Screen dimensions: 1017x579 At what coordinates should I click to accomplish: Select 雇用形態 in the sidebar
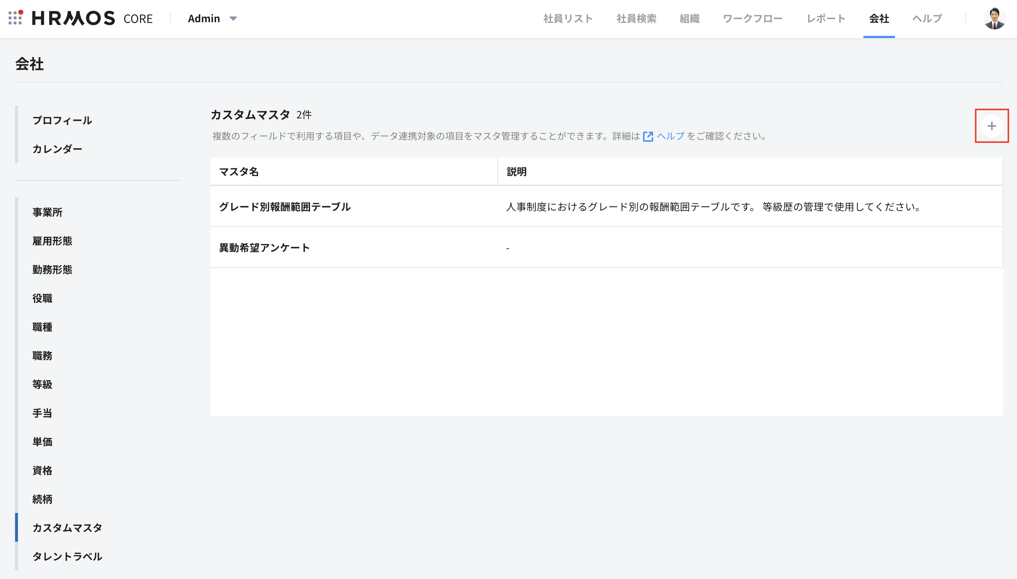[x=52, y=241]
